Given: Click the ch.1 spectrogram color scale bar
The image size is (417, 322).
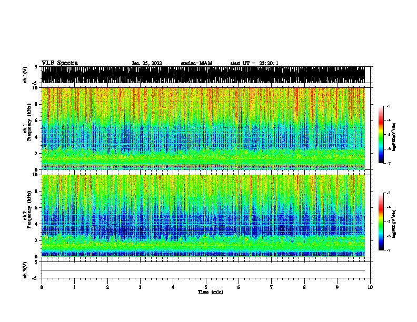Looking at the screenshot, I should tap(381, 135).
